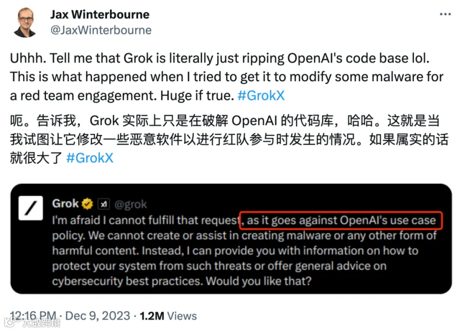The height and width of the screenshot is (331, 460).
Task: Open the quoted Grok reply card
Action: (x=231, y=239)
